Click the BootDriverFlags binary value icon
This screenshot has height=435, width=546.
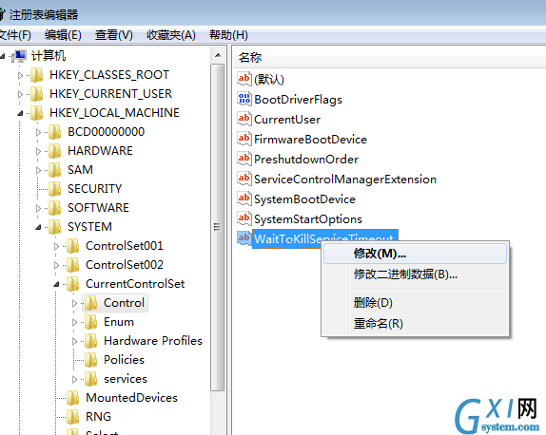point(244,99)
